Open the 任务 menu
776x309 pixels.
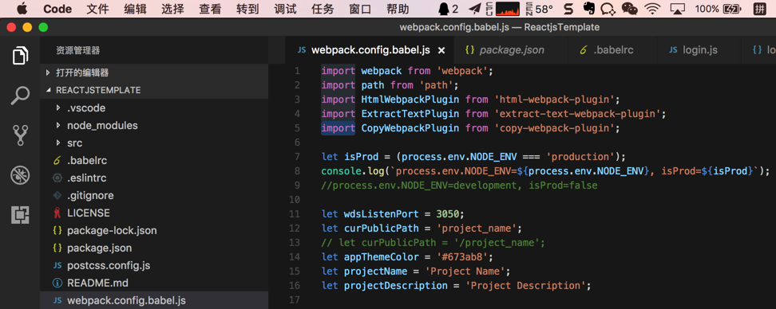(323, 9)
